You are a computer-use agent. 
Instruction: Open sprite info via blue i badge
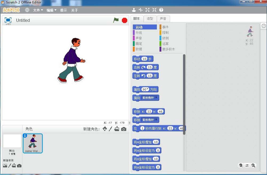click(x=25, y=136)
